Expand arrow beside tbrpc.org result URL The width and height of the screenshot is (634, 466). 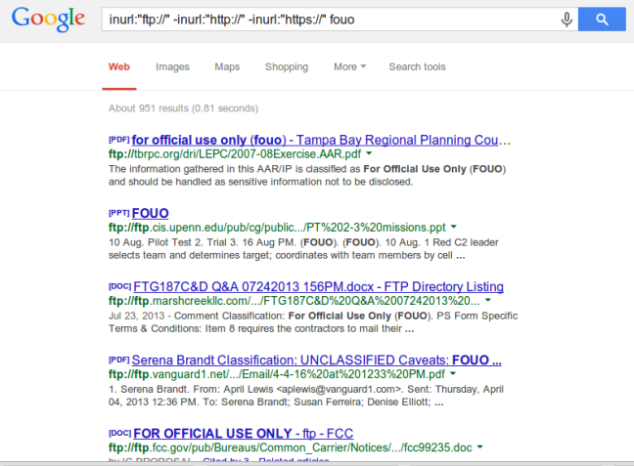(369, 153)
